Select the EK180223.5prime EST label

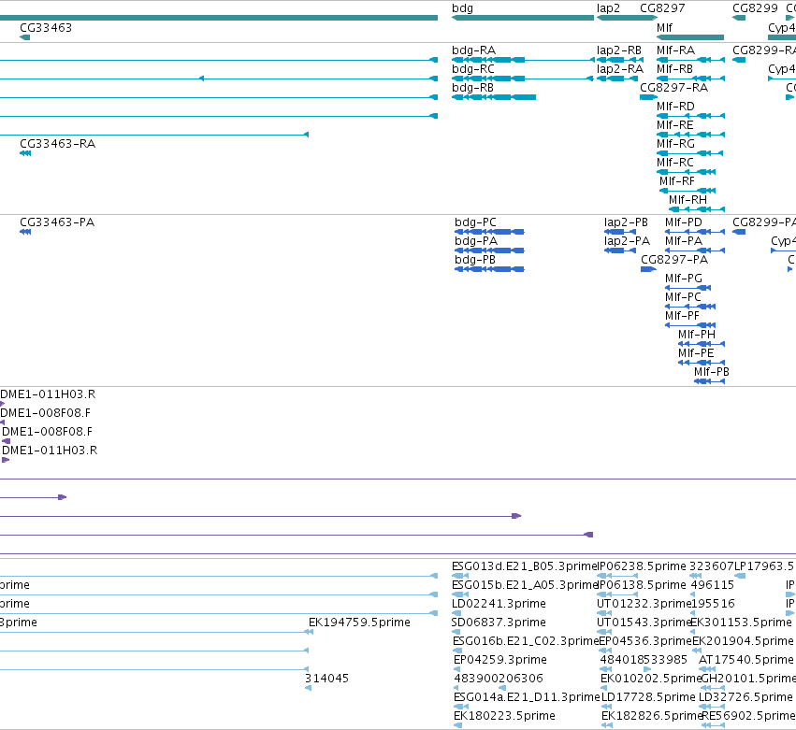504,716
